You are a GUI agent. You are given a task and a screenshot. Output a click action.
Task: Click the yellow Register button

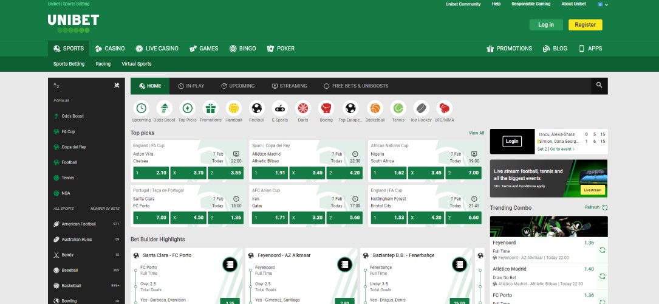coord(585,25)
